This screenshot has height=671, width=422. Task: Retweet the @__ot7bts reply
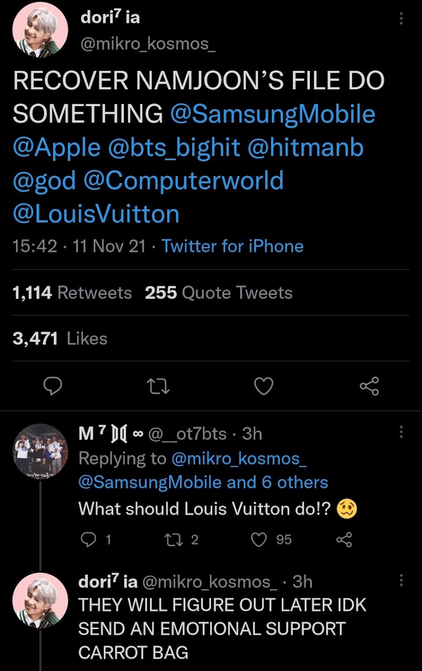[174, 539]
